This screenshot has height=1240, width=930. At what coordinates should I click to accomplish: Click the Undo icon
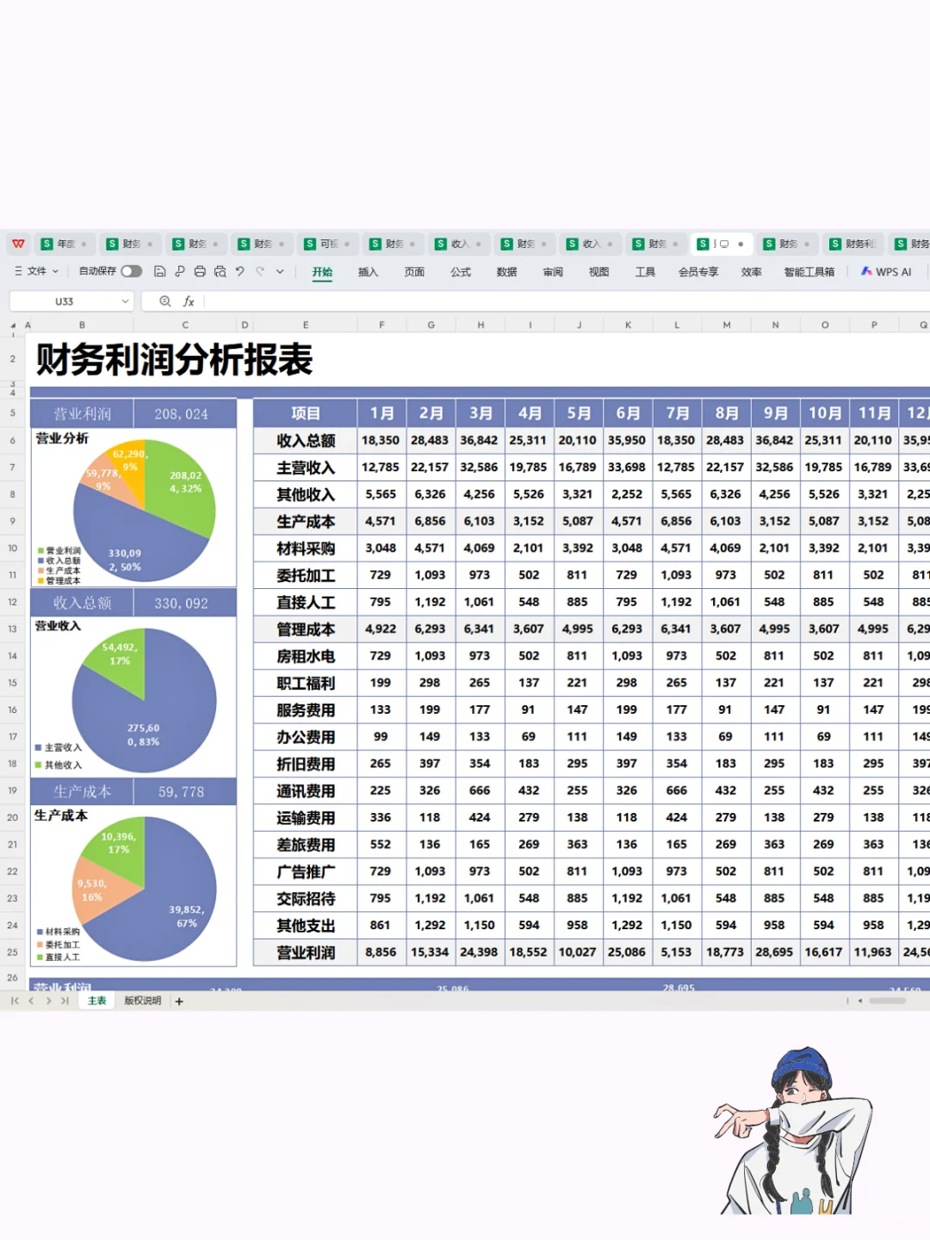click(x=239, y=271)
